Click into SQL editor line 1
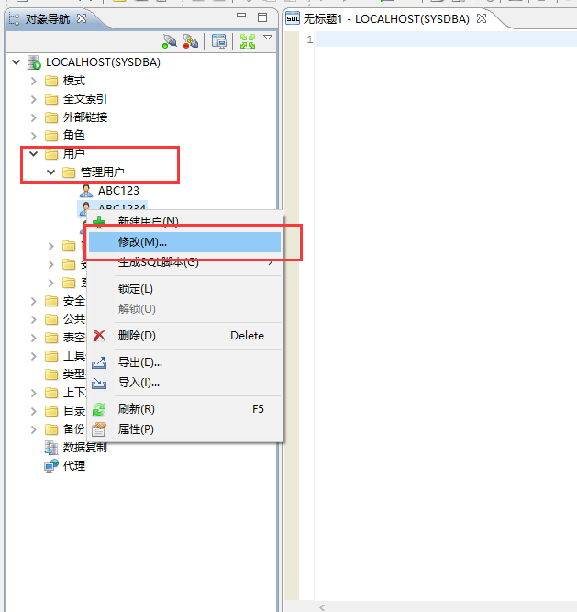This screenshot has height=612, width=577. click(447, 39)
